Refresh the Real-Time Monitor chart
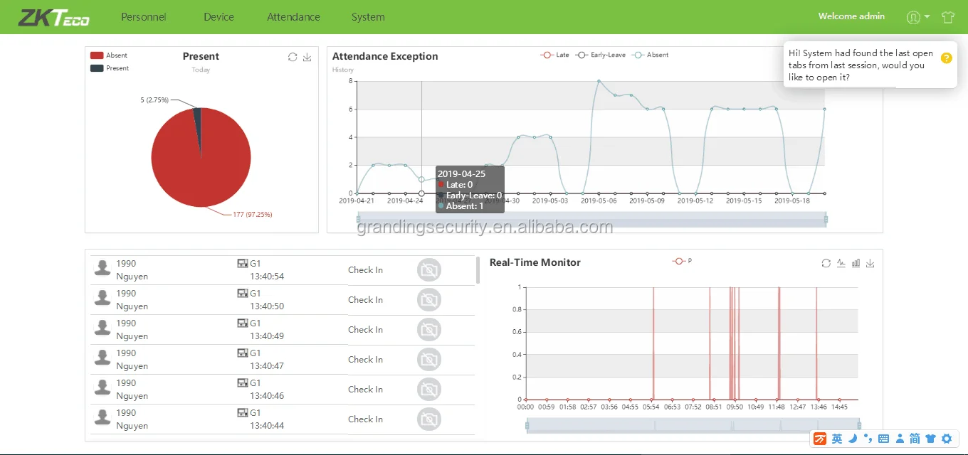968x455 pixels. click(x=826, y=263)
